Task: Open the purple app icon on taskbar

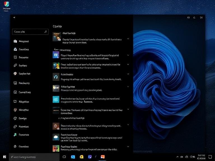Action: 90,157
